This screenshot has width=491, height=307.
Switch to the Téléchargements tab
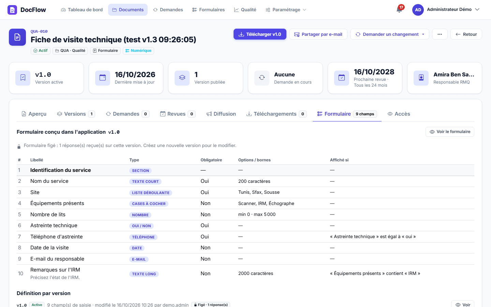[277, 114]
